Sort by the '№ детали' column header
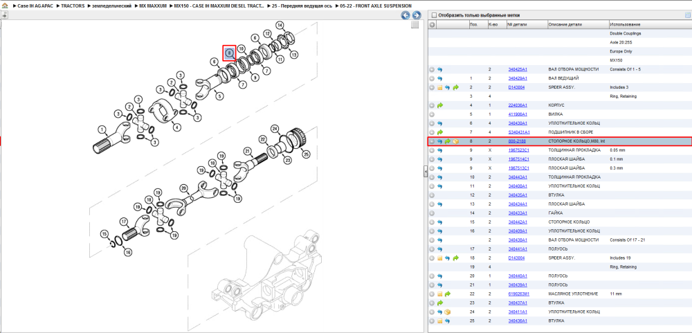Screen dimensions: 692x333 coord(527,25)
